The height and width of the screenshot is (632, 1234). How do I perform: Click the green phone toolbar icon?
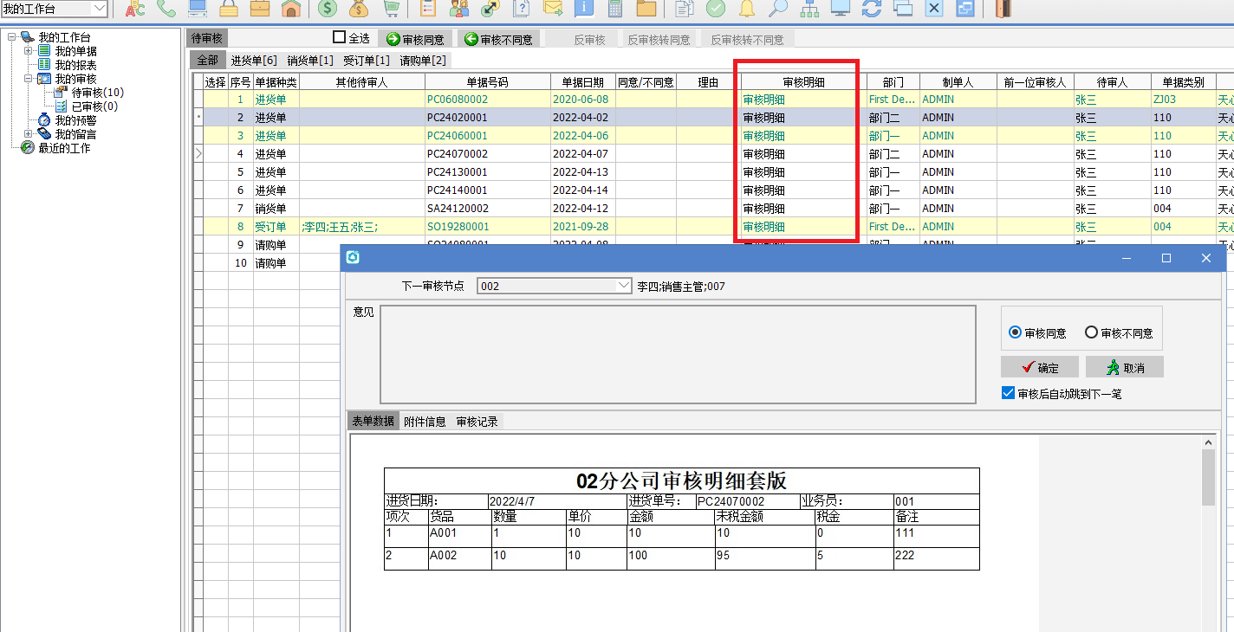[166, 10]
